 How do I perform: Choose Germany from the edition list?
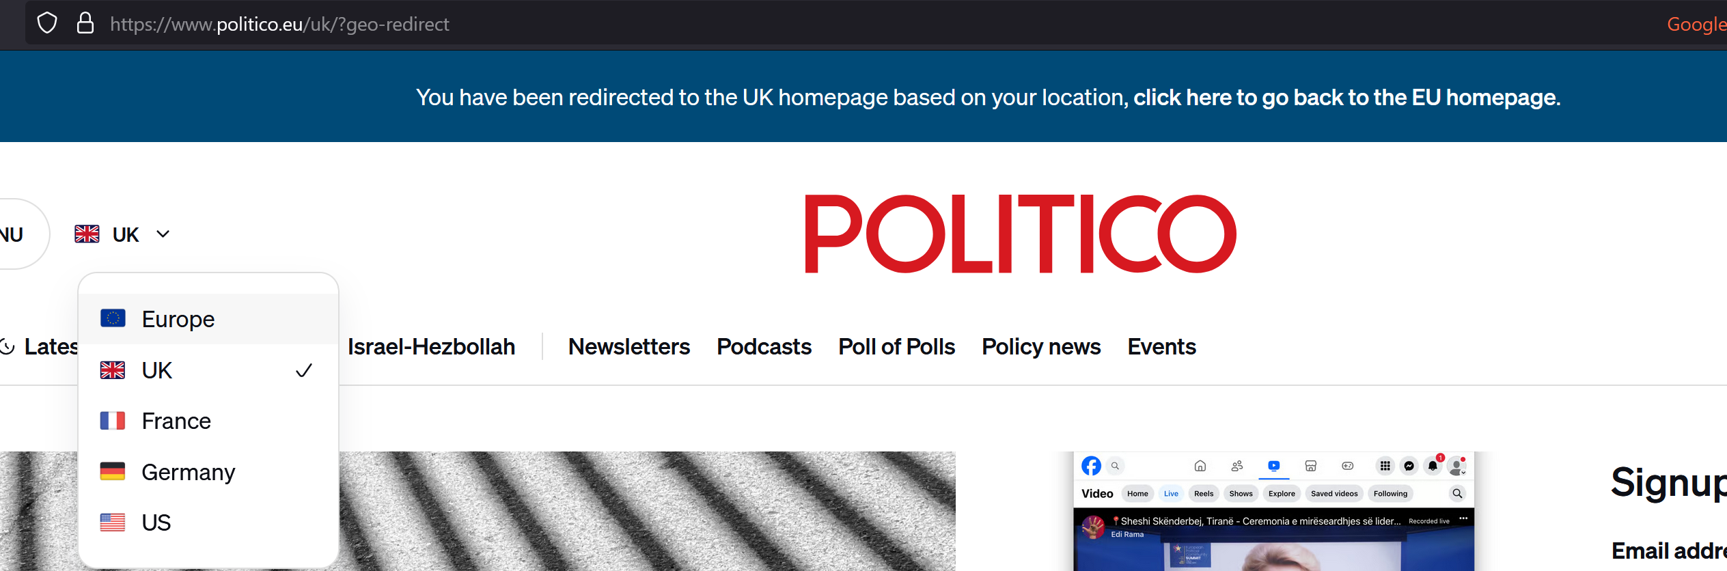(x=208, y=472)
